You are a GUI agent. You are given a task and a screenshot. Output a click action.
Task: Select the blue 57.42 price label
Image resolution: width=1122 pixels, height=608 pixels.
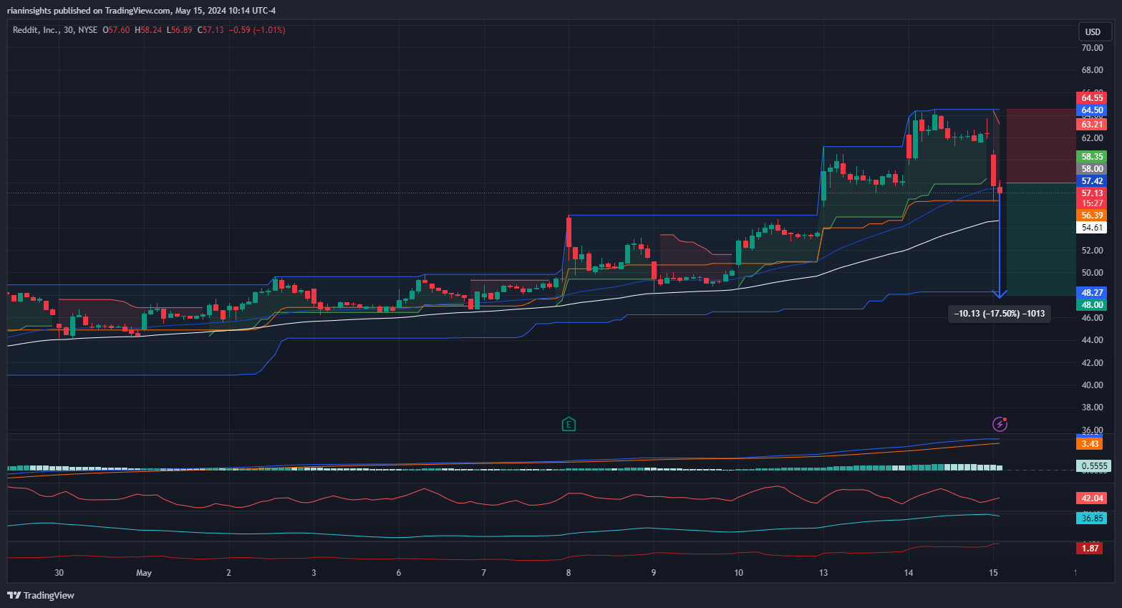[1092, 181]
